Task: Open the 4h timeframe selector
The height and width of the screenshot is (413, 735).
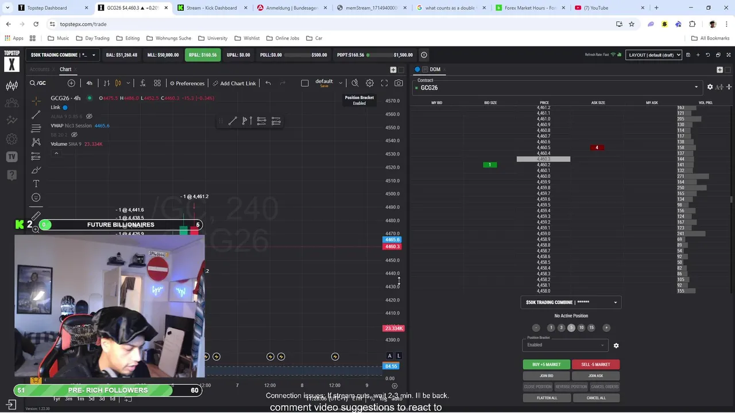Action: coord(89,83)
